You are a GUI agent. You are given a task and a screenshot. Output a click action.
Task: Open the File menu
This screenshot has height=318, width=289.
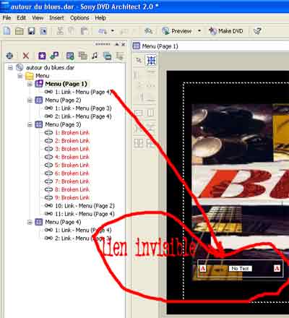(x=7, y=18)
